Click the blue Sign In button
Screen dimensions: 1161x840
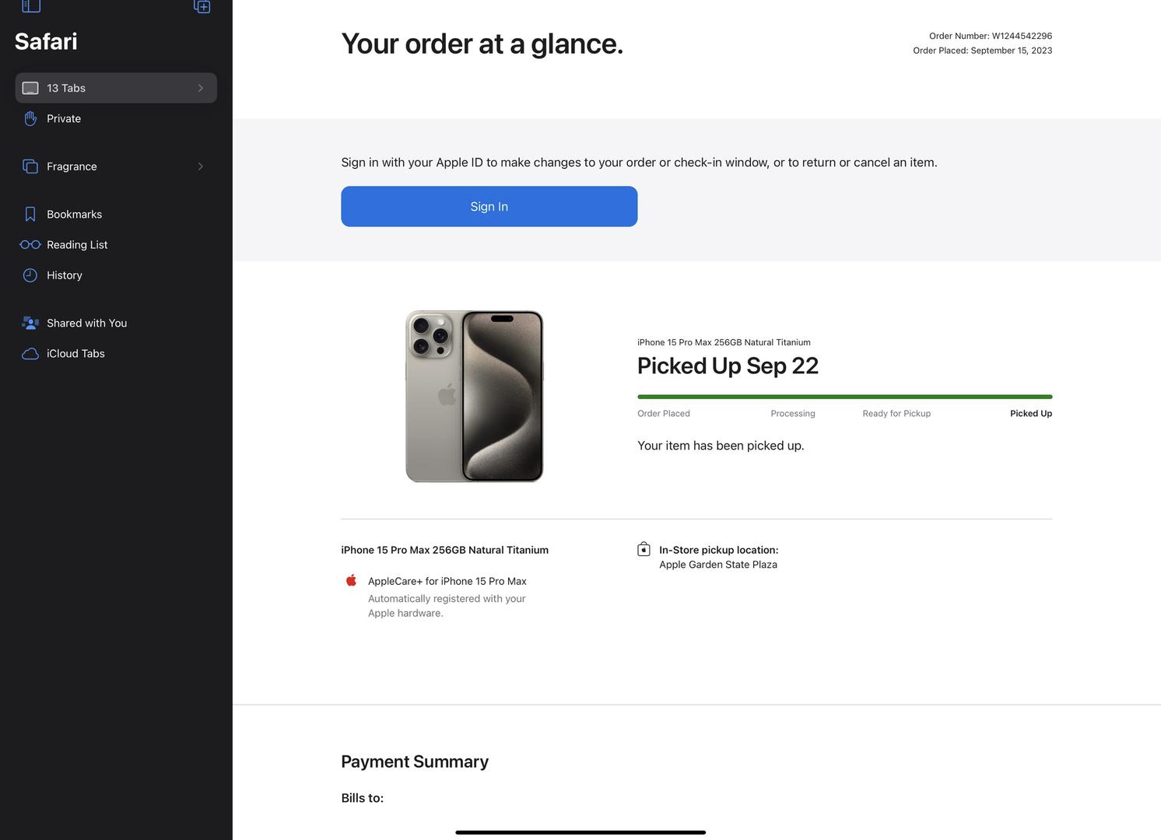point(489,207)
